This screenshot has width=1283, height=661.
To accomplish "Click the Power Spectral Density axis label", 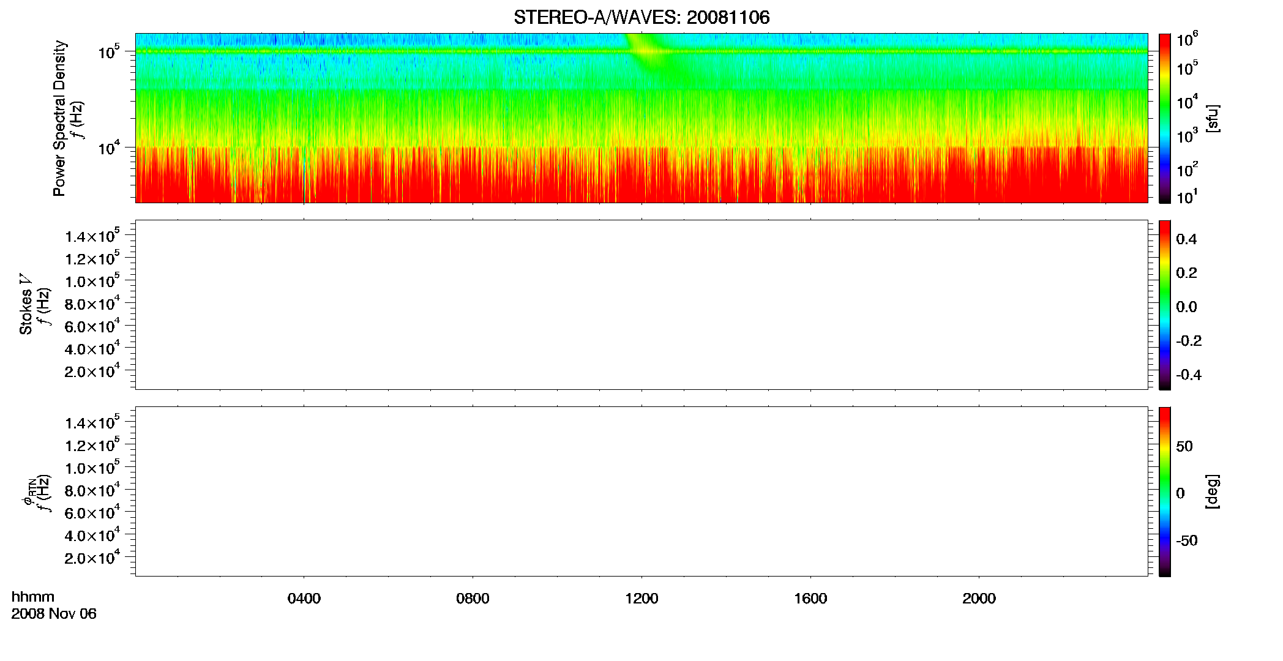I will tap(59, 118).
